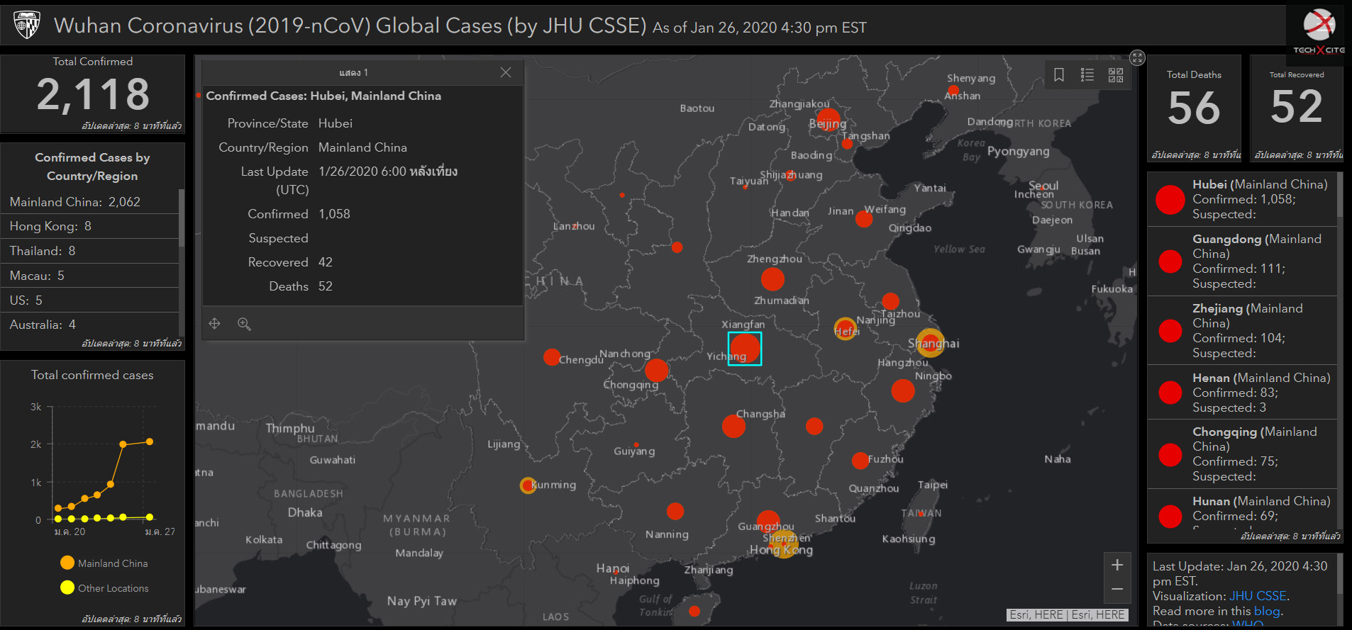Toggle Other Locations series in chart legend
The height and width of the screenshot is (630, 1352).
(104, 587)
